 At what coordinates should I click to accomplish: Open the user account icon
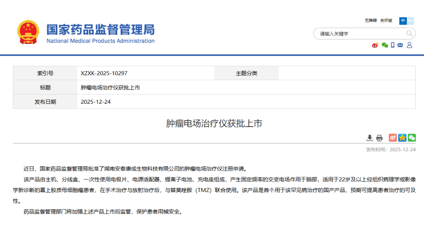pyautogui.click(x=409, y=45)
